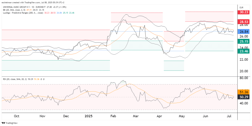This screenshot has height=126, width=252.
Task: Click the blue 26.84 price axis label
Action: tap(244, 31)
